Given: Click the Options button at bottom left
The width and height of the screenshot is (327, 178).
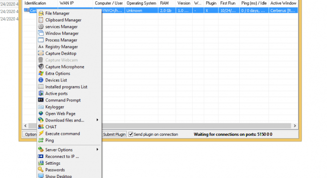Looking at the screenshot, I should point(29,134).
